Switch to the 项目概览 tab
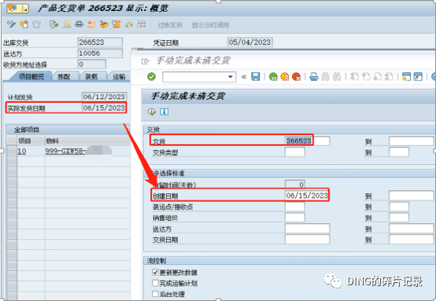 click(x=31, y=77)
